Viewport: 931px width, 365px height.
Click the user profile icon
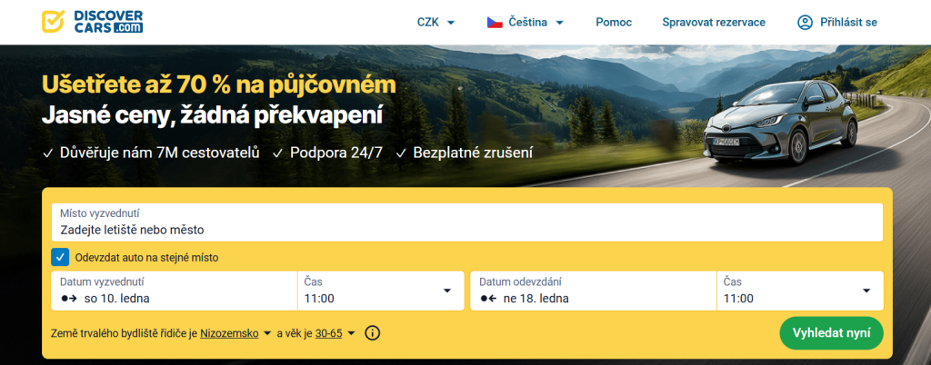(804, 22)
